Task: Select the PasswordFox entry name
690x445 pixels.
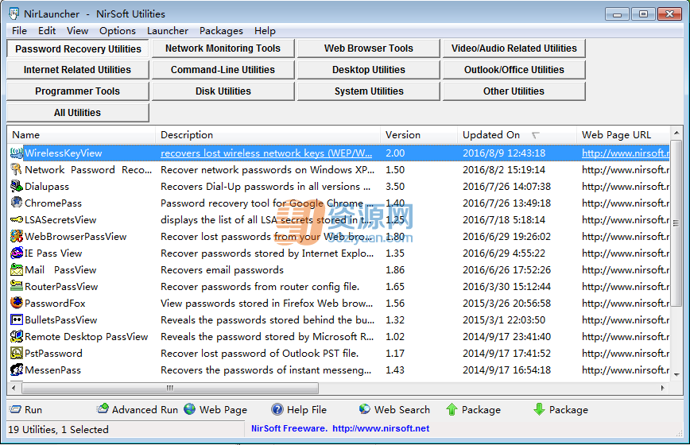Action: (55, 304)
